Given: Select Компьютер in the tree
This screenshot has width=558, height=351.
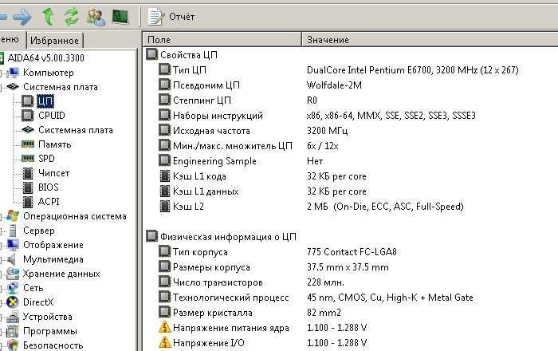Looking at the screenshot, I should click(49, 73).
